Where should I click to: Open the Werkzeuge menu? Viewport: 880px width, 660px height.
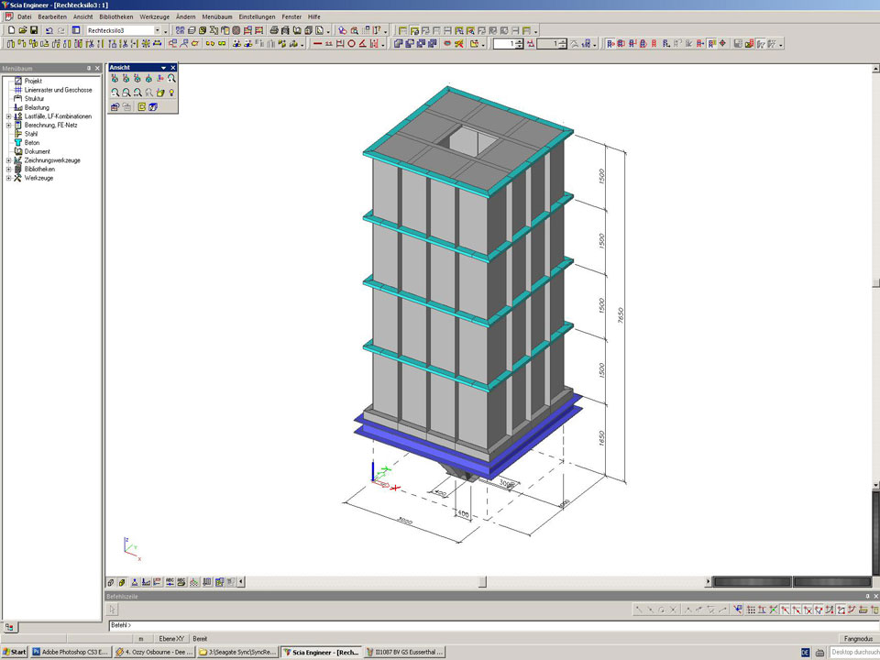click(x=154, y=16)
